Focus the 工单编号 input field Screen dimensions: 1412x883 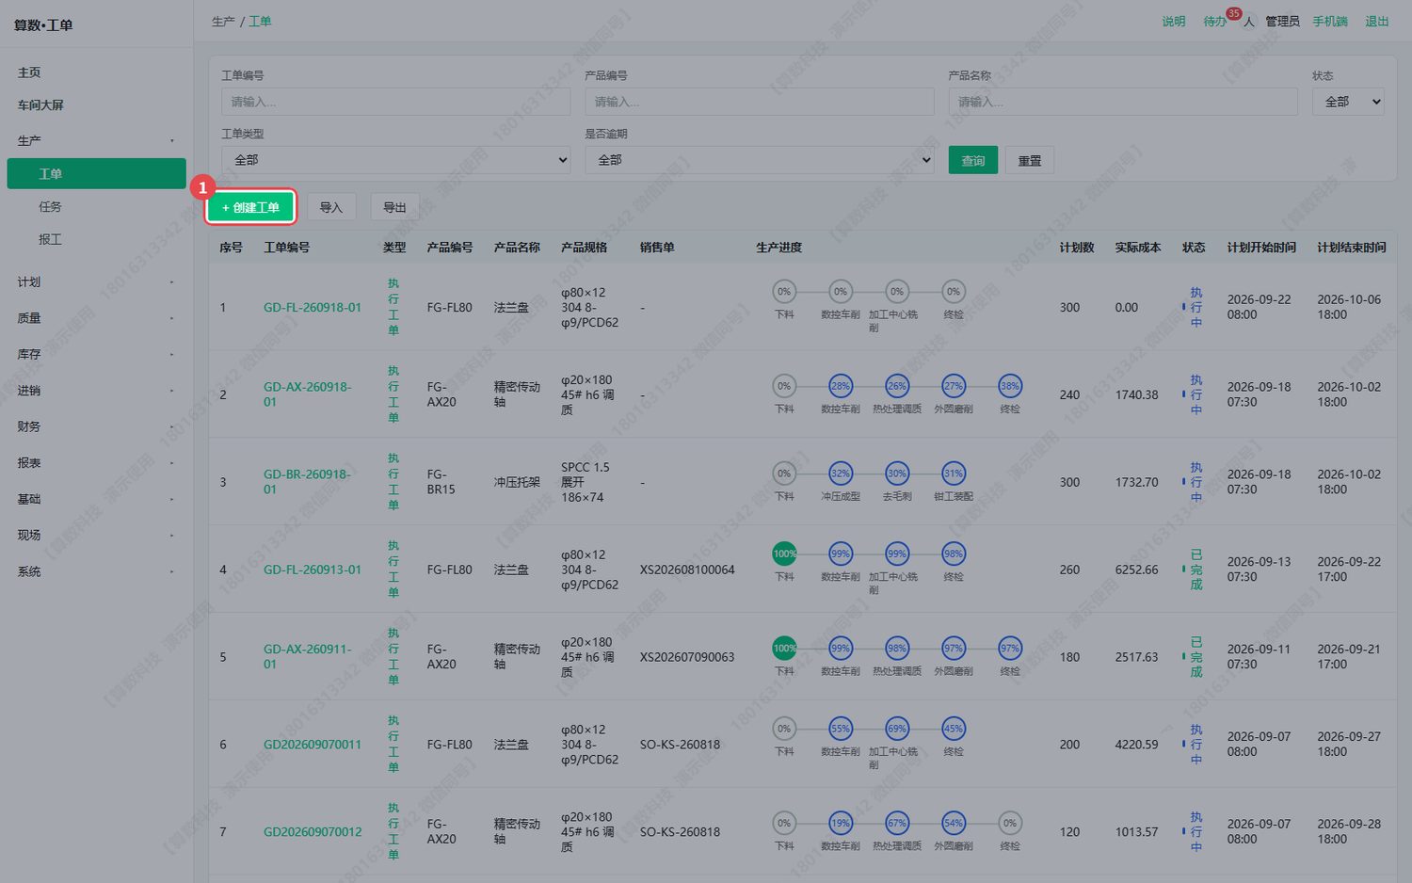pos(396,102)
